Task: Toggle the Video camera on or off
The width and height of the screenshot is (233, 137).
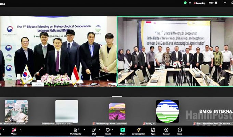Action: [14, 130]
